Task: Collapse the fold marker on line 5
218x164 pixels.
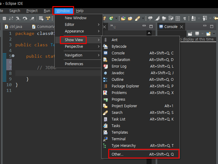Action: [13, 56]
